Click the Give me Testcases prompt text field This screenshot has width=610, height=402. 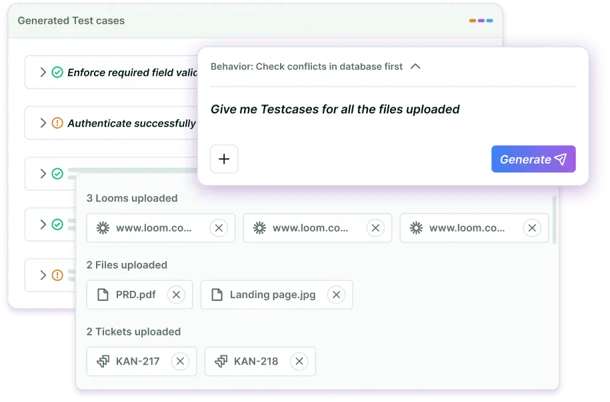[x=335, y=109]
